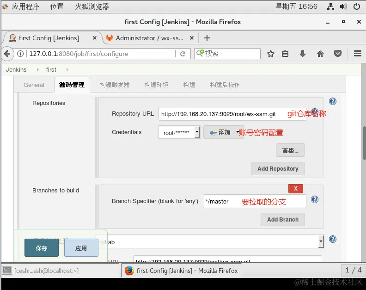366x290 pixels.
Task: Click the first breadcrumb link
Action: [51, 70]
